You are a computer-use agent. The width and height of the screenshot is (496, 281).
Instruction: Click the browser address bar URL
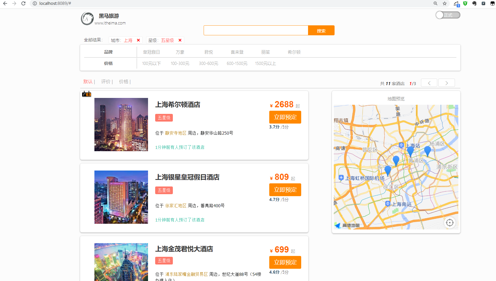[x=55, y=3]
